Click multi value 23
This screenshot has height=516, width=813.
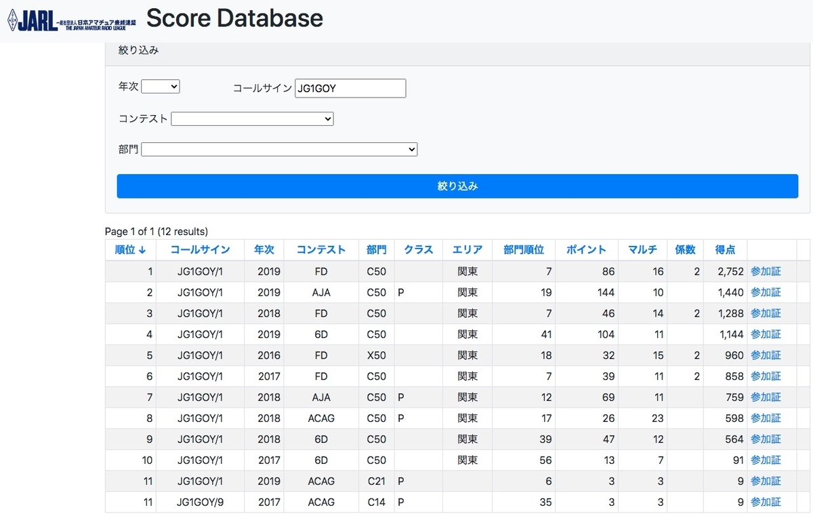[657, 418]
